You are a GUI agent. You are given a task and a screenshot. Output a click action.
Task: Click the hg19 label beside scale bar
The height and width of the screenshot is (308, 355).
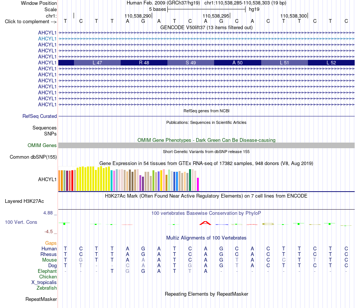pos(254,9)
